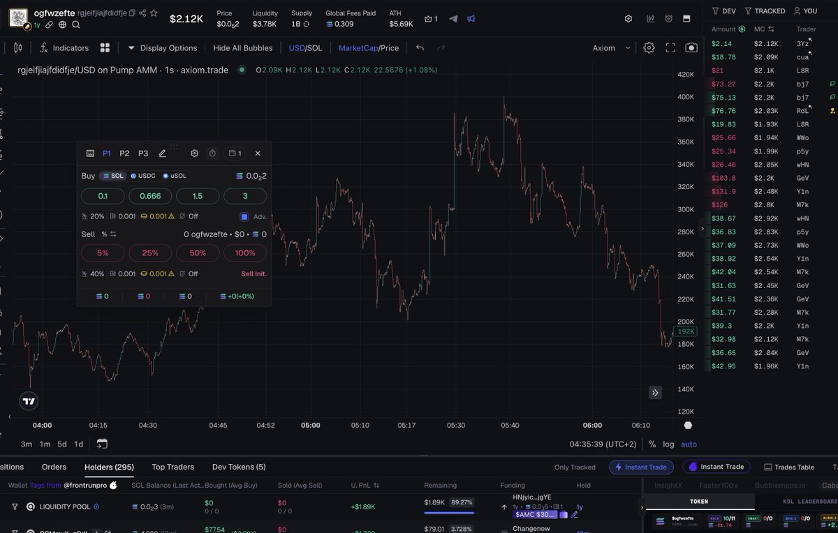
Task: Open the Indicators menu
Action: 64,48
